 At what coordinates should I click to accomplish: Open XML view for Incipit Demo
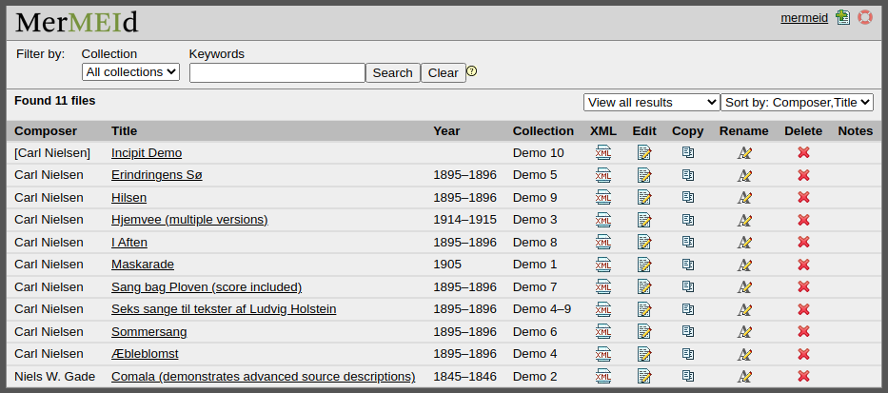[x=602, y=152]
